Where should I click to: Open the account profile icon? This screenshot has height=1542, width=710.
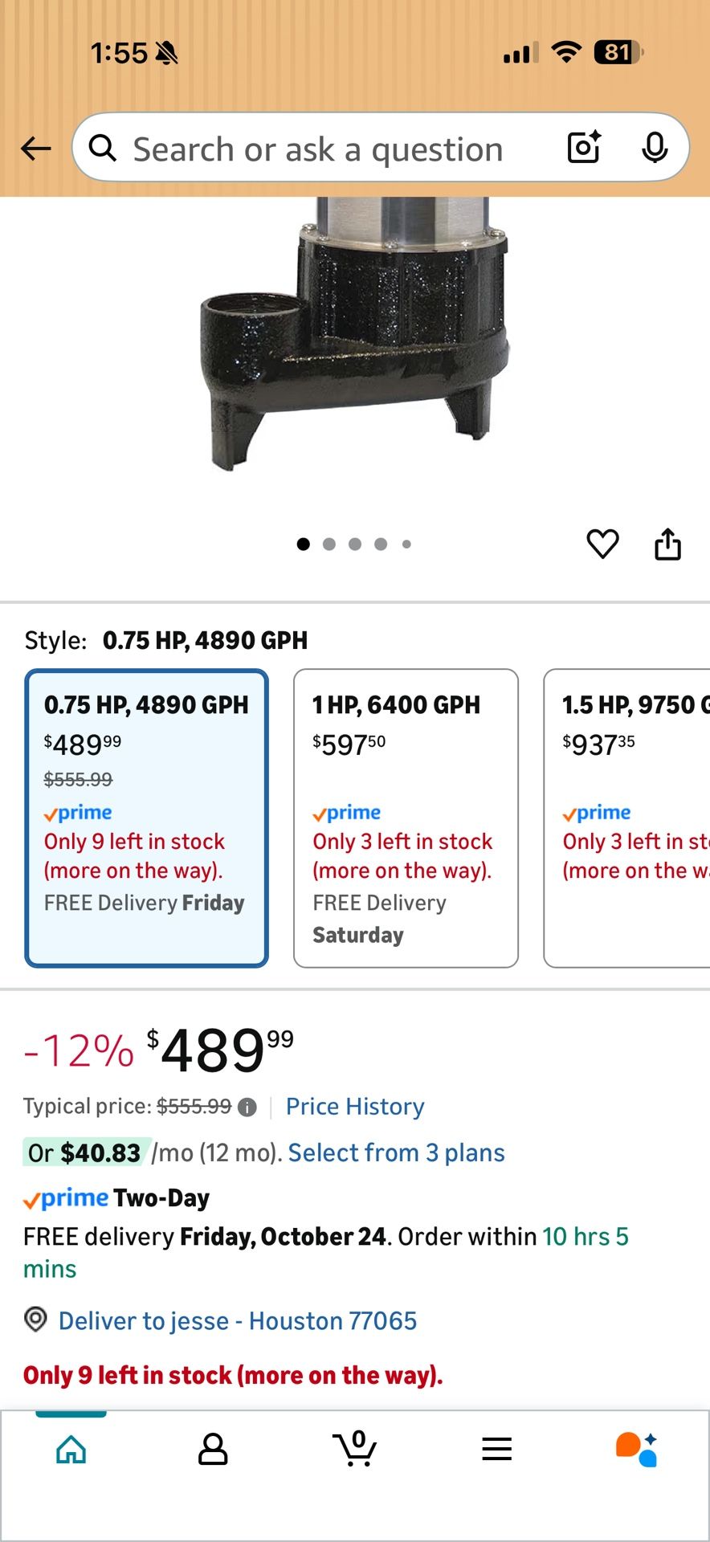pyautogui.click(x=213, y=1450)
